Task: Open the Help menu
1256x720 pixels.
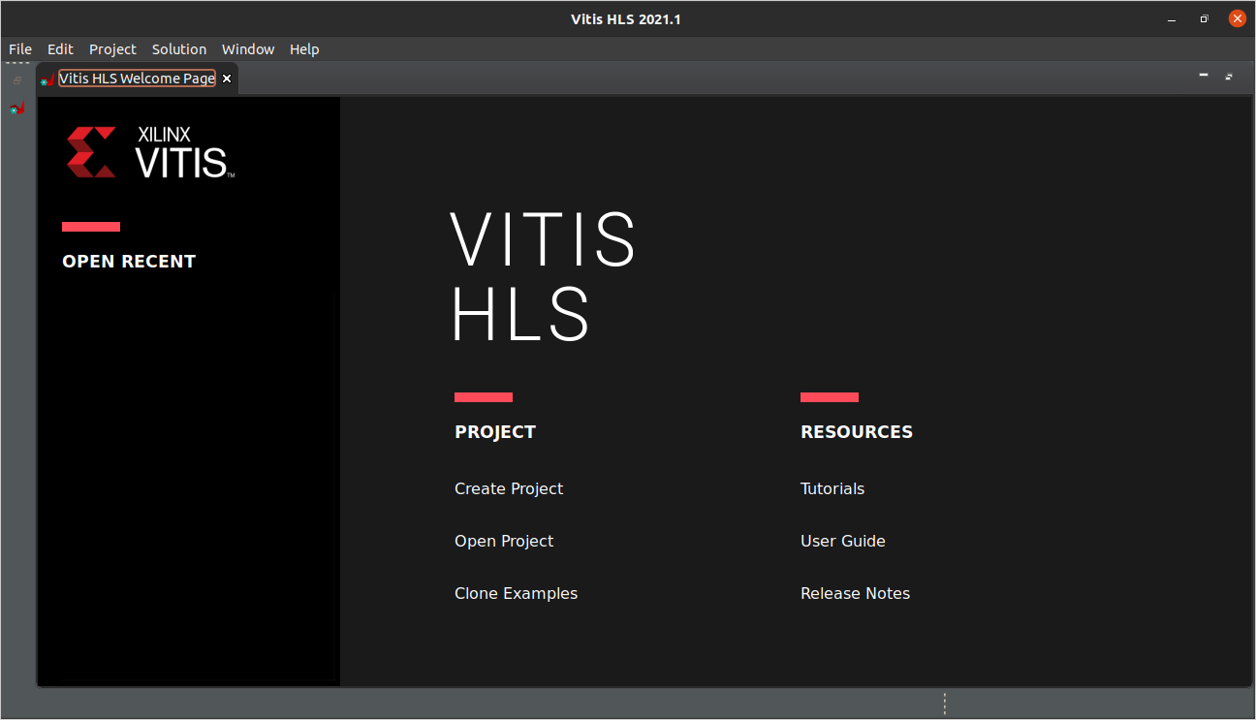Action: pyautogui.click(x=304, y=48)
